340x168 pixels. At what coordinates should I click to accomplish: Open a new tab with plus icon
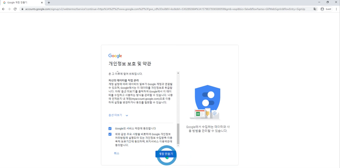49,2
